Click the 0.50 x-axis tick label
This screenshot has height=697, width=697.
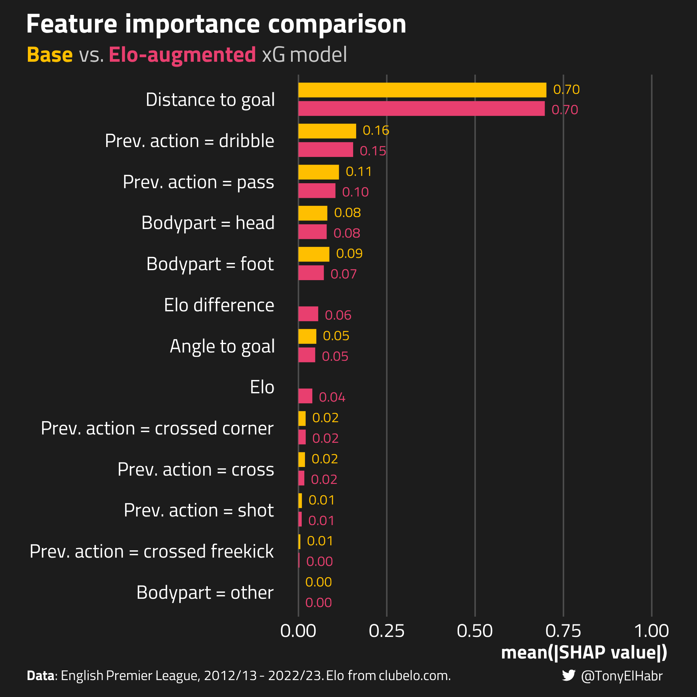[475, 631]
